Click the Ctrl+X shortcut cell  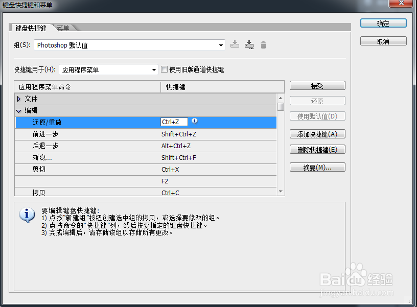click(170, 169)
